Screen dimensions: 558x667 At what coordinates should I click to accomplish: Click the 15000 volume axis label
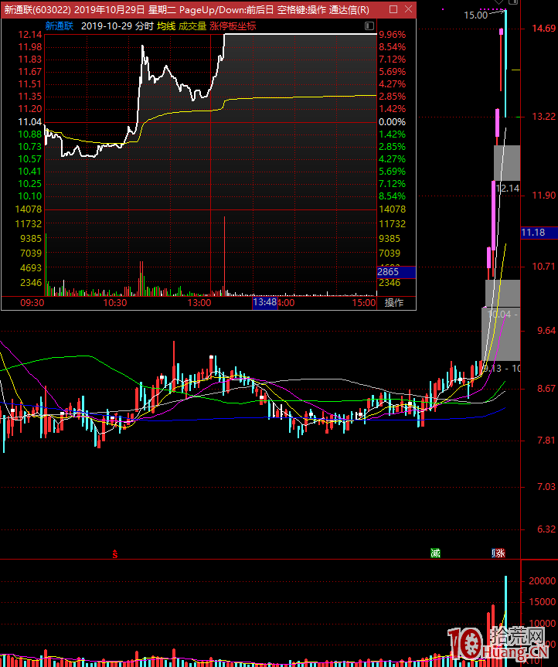pyautogui.click(x=543, y=602)
